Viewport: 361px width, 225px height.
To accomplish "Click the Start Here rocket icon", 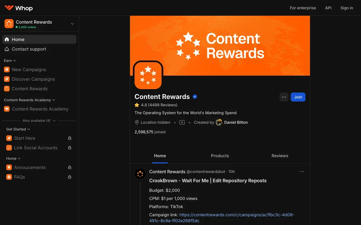I will pos(9,138).
